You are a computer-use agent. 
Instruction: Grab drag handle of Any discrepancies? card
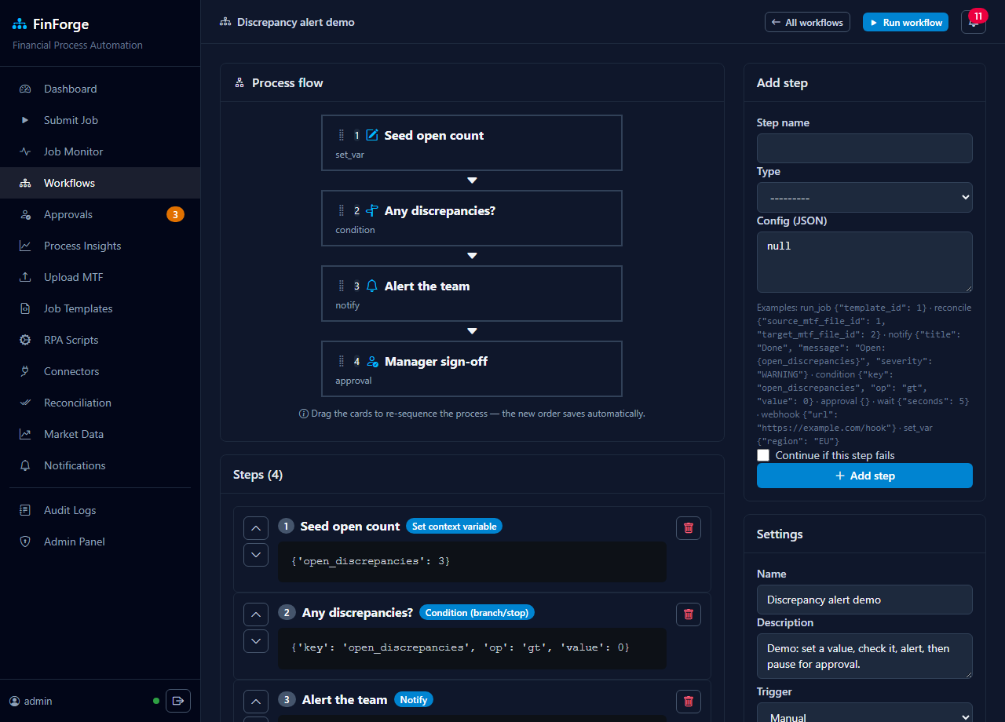(x=341, y=210)
